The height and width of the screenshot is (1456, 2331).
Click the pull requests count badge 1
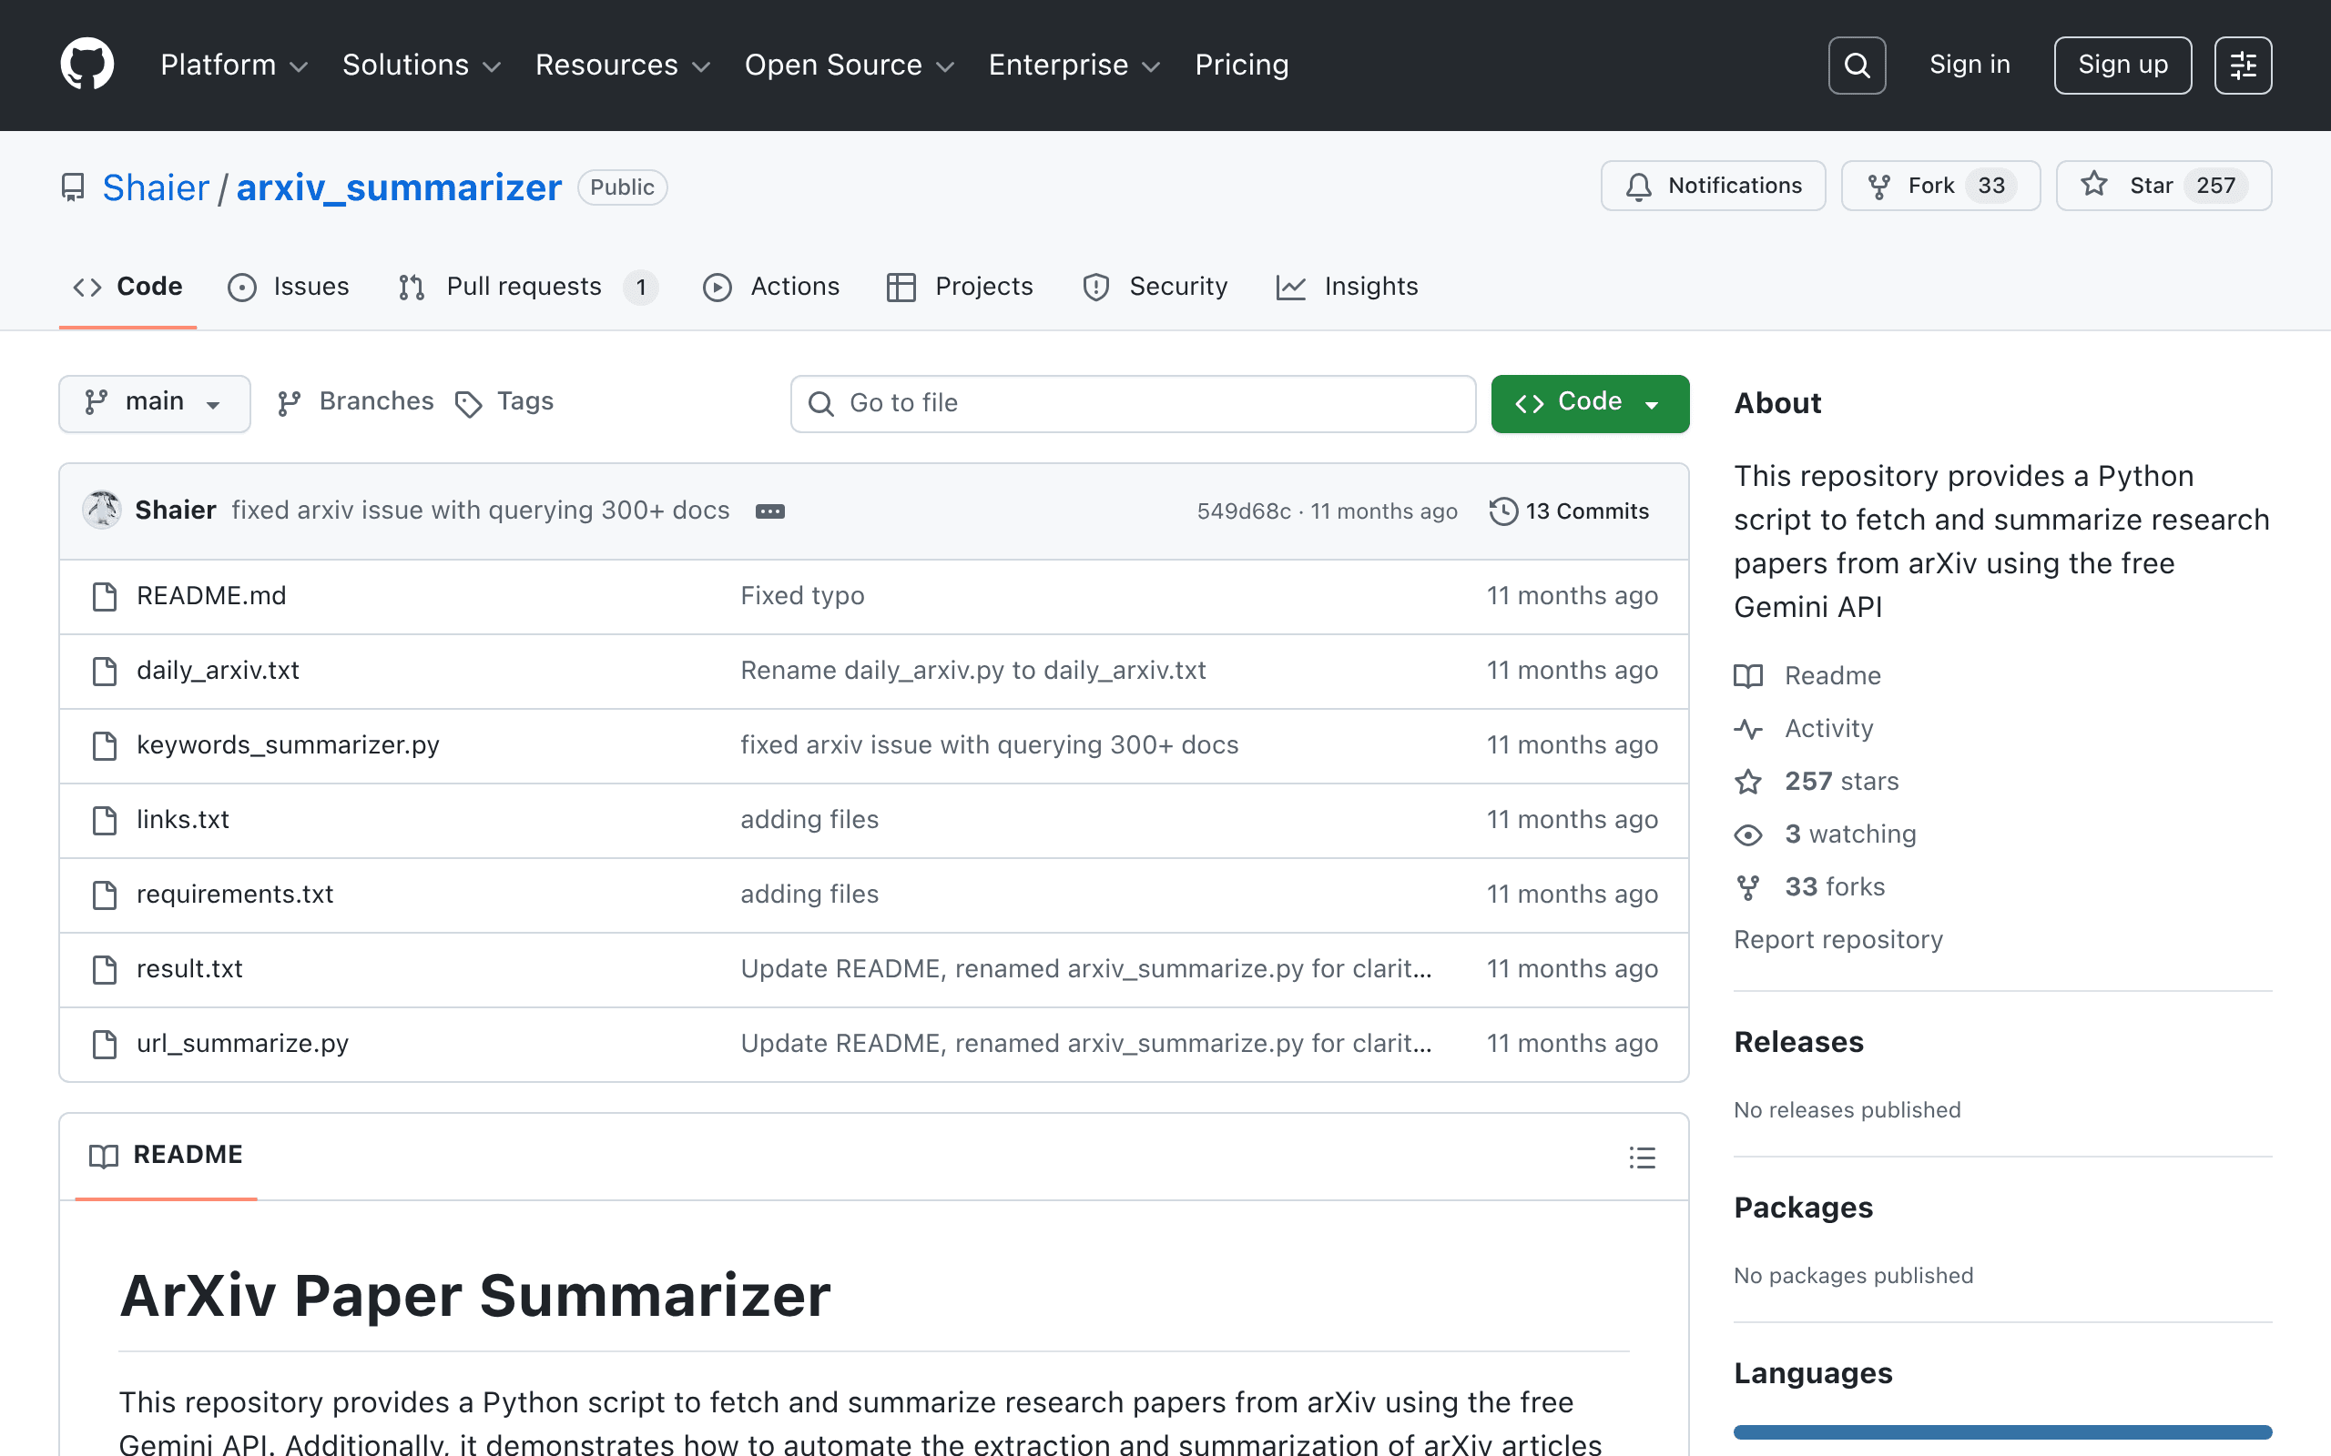pos(640,287)
